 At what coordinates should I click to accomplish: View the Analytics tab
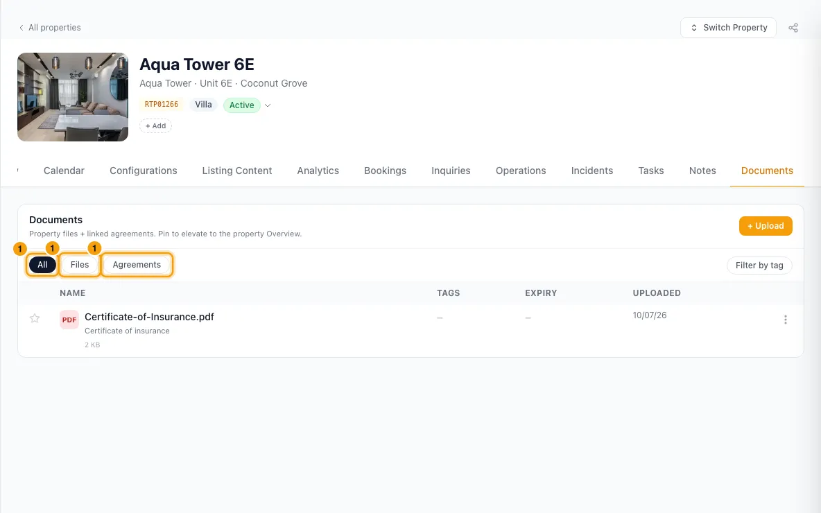tap(318, 171)
